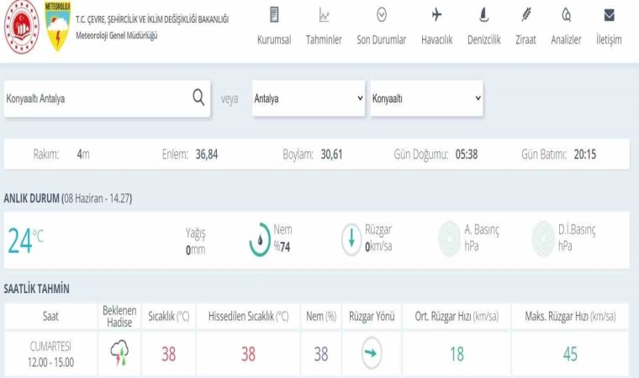Open the İletişim envelope icon
The image size is (639, 378).
[609, 15]
